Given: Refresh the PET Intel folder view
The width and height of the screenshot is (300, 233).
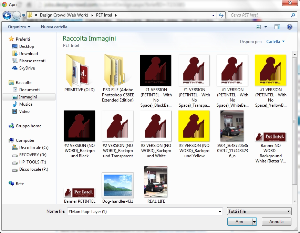Looking at the screenshot, I should click(x=221, y=15).
